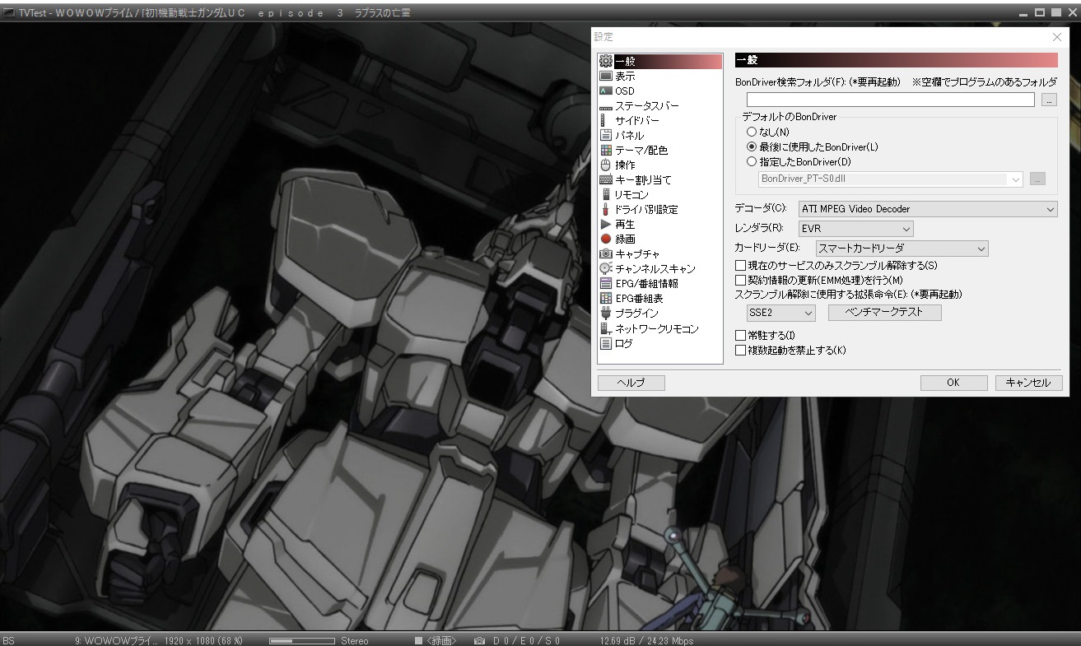
Task: Open the 再生 play triangle icon
Action: [x=606, y=224]
